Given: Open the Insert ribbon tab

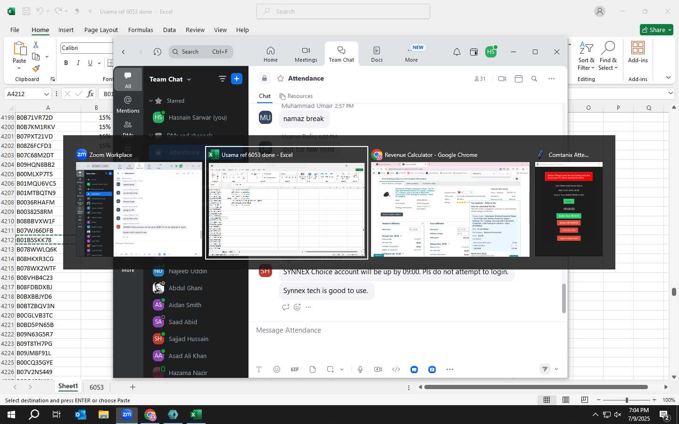Looking at the screenshot, I should [66, 30].
